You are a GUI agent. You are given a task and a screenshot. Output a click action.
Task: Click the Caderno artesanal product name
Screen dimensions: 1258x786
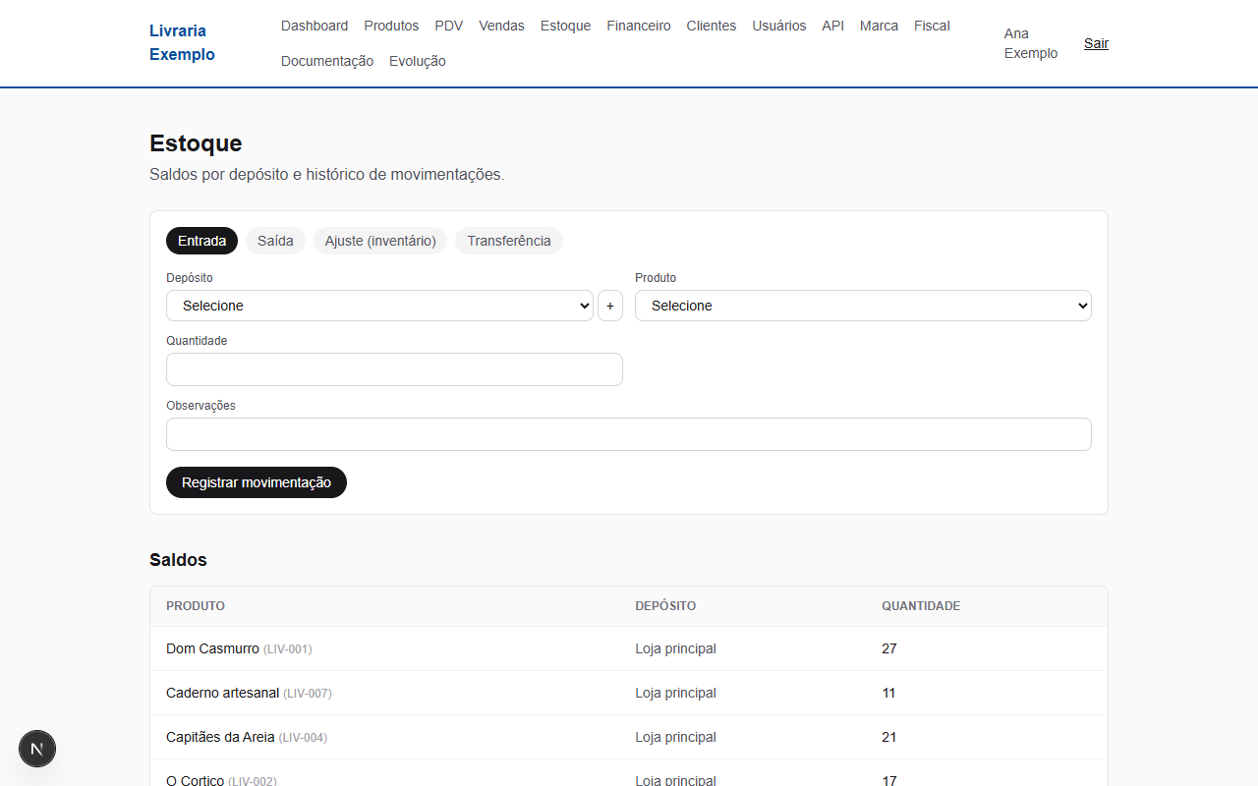222,693
